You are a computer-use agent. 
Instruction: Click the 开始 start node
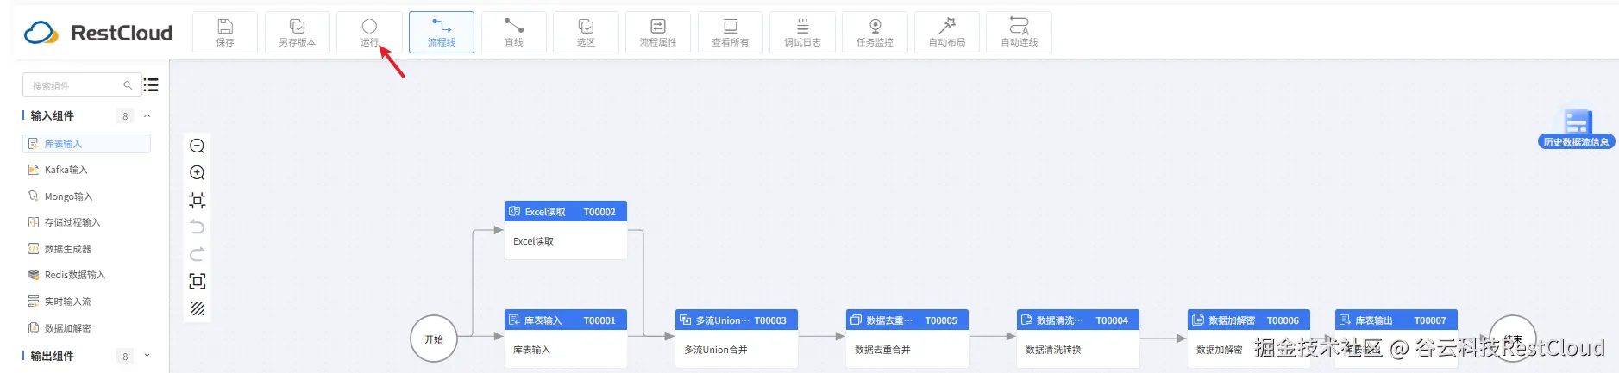434,339
